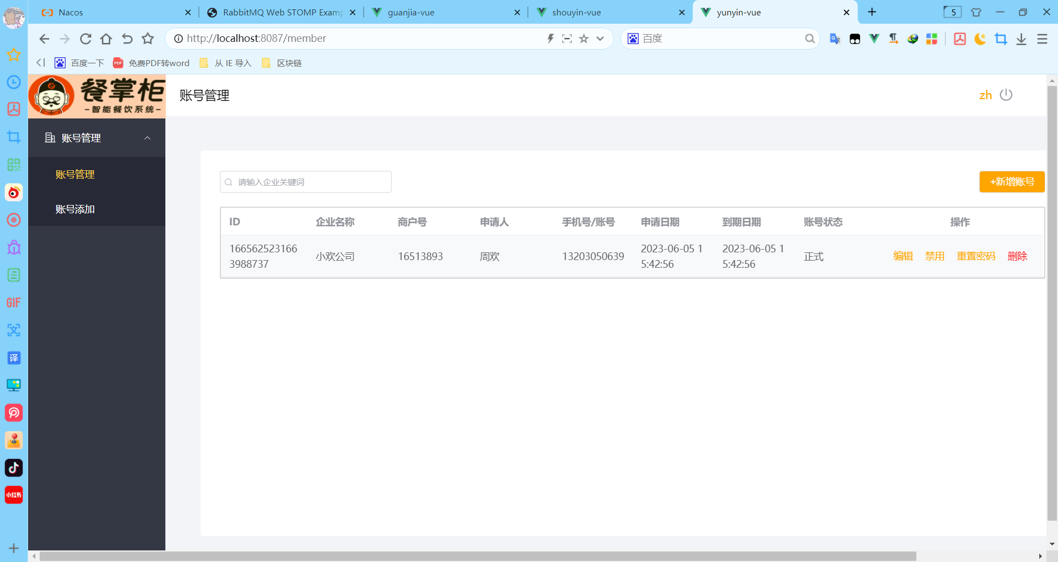Screen dimensions: 1058x562
Task: Click the toolbar screenshot crop icon
Action: point(1001,39)
